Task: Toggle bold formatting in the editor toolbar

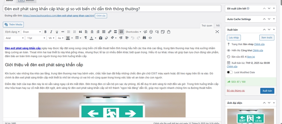Action: tap(45, 32)
